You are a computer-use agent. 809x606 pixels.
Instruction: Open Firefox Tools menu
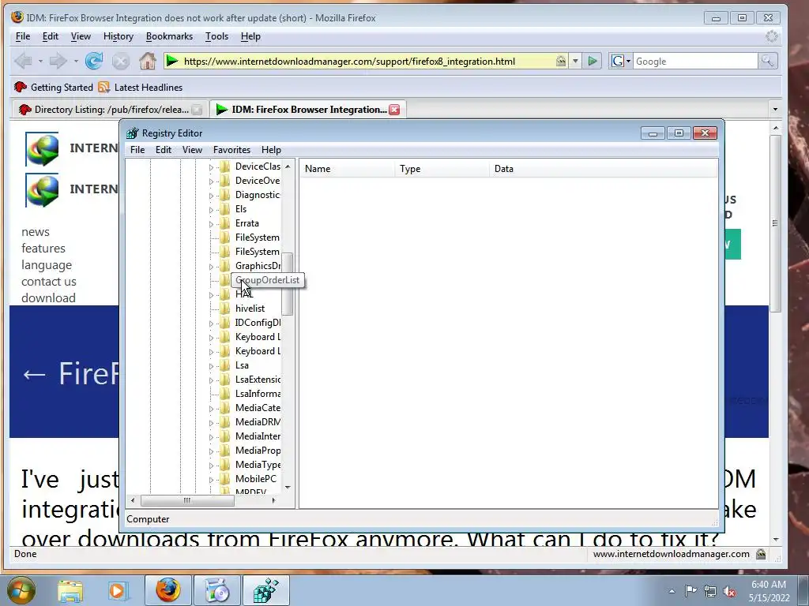(x=216, y=36)
